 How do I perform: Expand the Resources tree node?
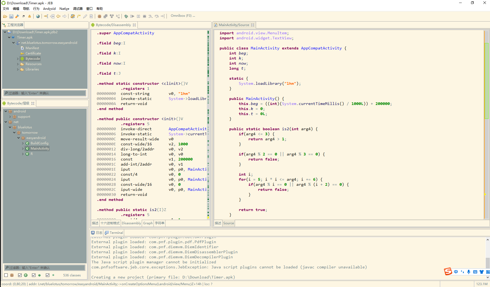(x=18, y=64)
